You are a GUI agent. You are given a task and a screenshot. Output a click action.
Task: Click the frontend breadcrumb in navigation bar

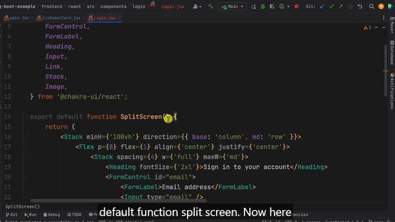52,7
